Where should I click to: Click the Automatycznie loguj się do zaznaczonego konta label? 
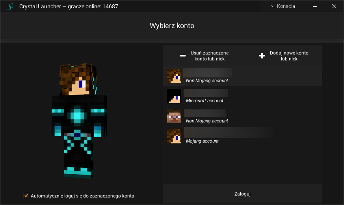click(x=82, y=196)
